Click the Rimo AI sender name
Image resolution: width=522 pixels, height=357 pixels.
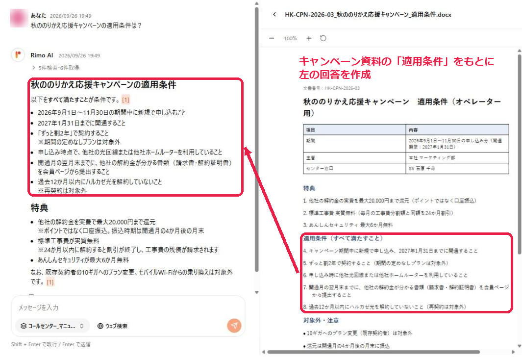(x=42, y=55)
